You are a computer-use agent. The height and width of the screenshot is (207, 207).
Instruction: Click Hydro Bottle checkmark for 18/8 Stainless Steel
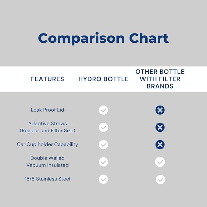[x=103, y=179]
